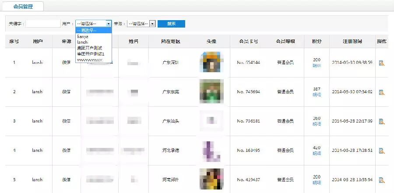The image size is (394, 193).
Task: Open 明细 points detail under 260
Action: click(x=317, y=124)
